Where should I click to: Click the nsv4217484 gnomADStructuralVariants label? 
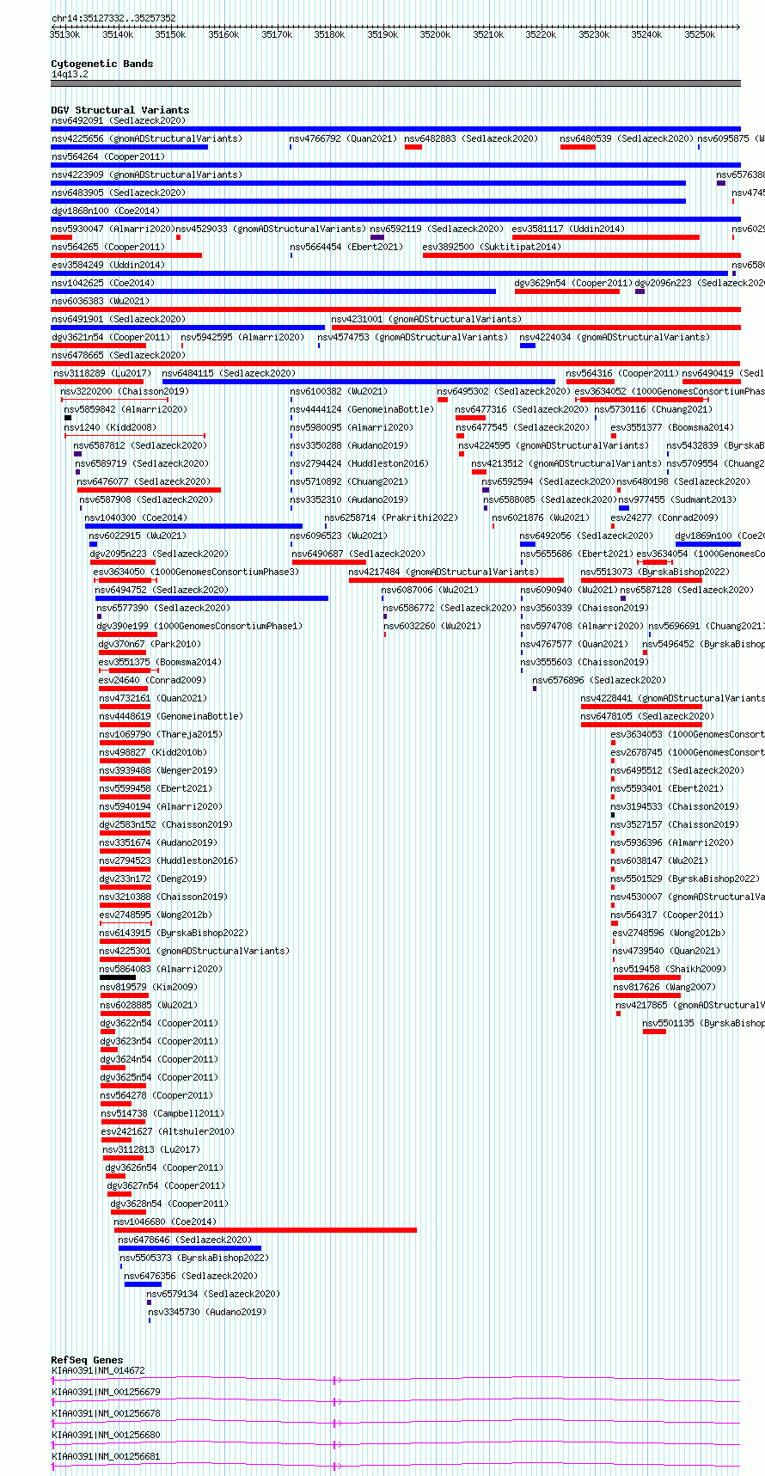pos(444,572)
